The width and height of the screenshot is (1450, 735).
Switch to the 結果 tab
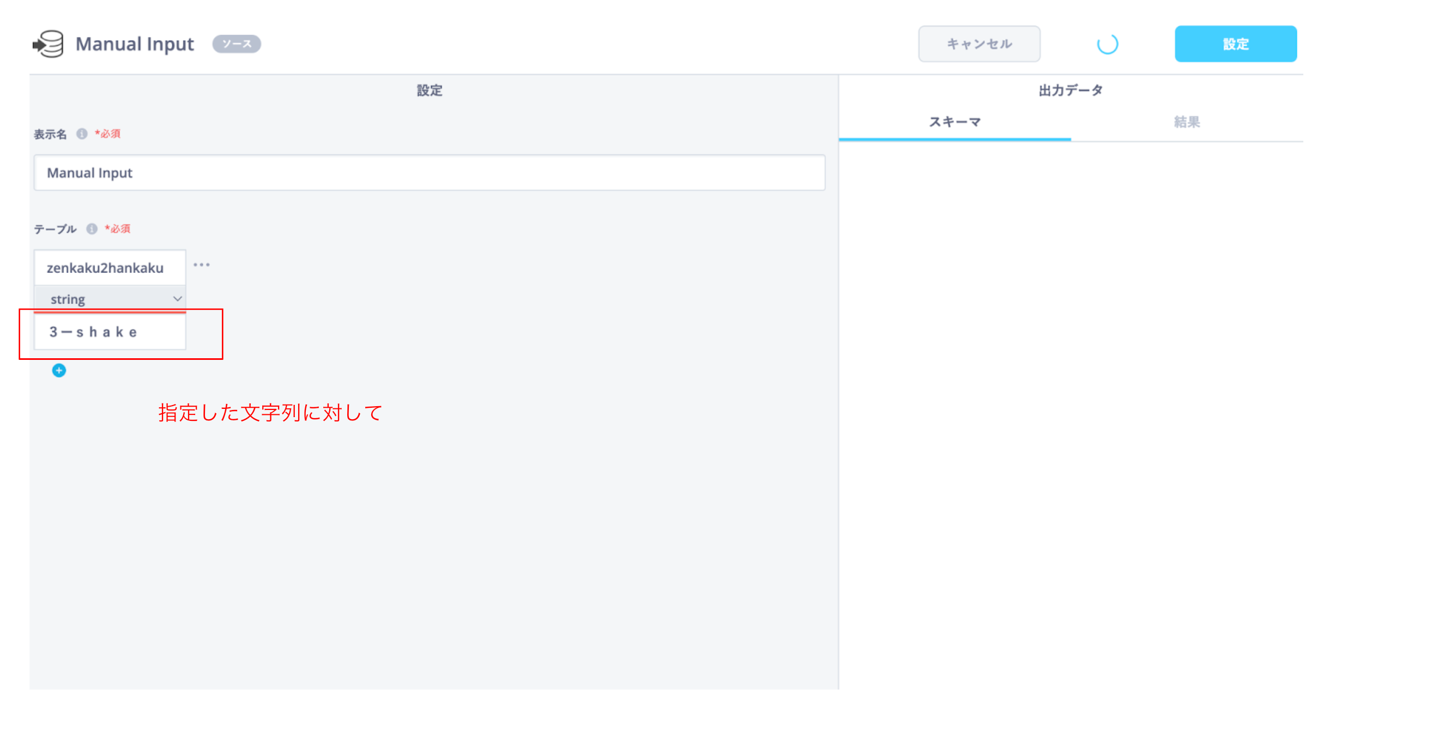(1187, 122)
